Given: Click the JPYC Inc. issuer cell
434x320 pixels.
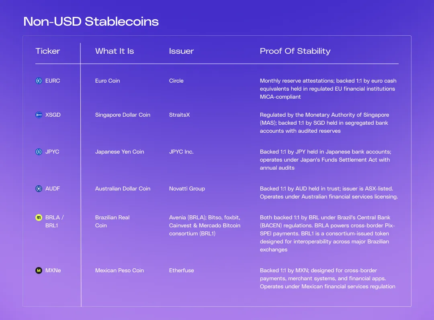Looking at the screenshot, I should pos(181,152).
